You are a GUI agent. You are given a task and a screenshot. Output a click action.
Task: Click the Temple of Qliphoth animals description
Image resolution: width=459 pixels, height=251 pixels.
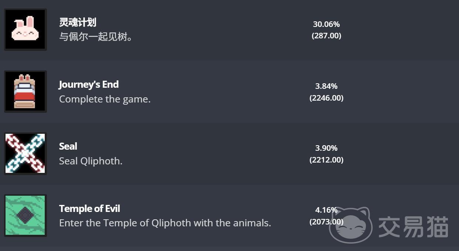point(165,223)
